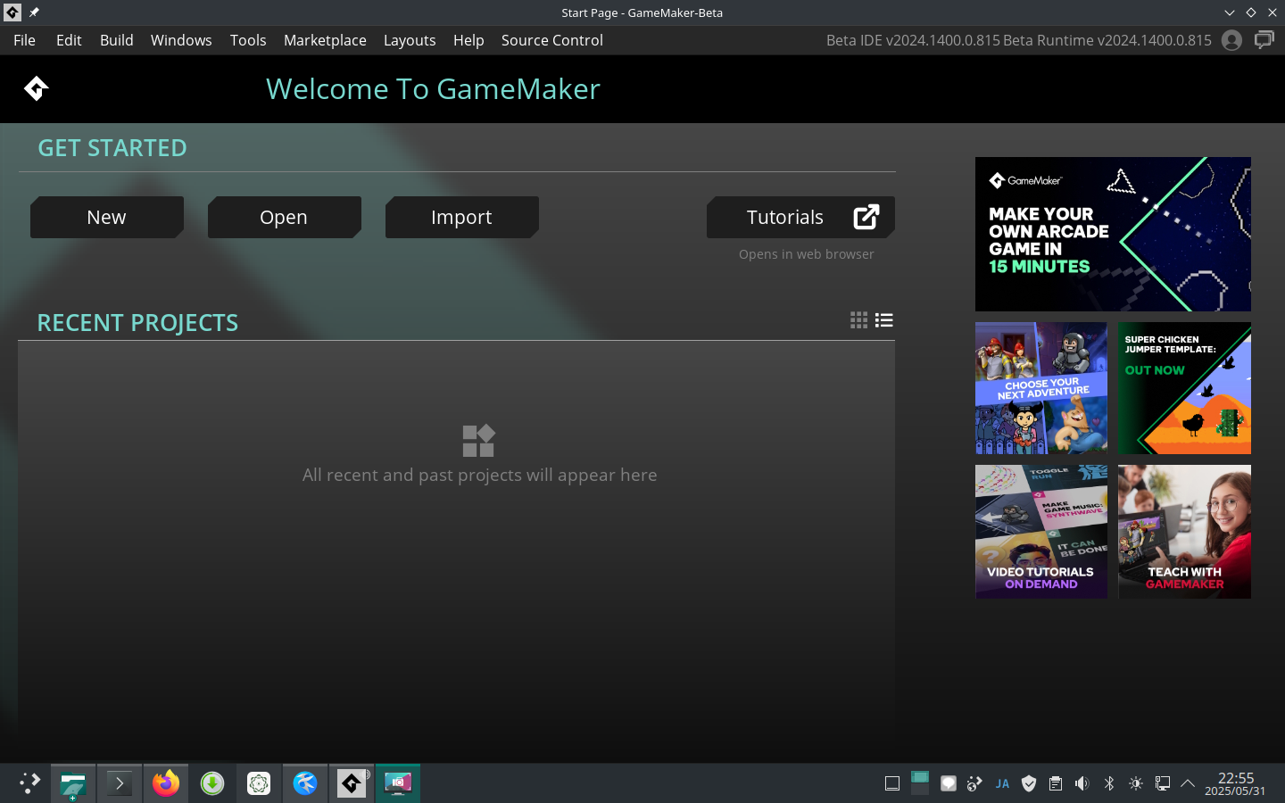Open the Build menu
1285x803 pixels.
[x=116, y=40]
